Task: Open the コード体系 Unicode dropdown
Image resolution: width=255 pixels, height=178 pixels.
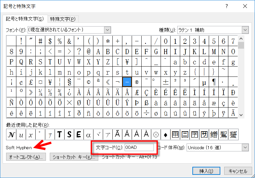Action: [245, 147]
